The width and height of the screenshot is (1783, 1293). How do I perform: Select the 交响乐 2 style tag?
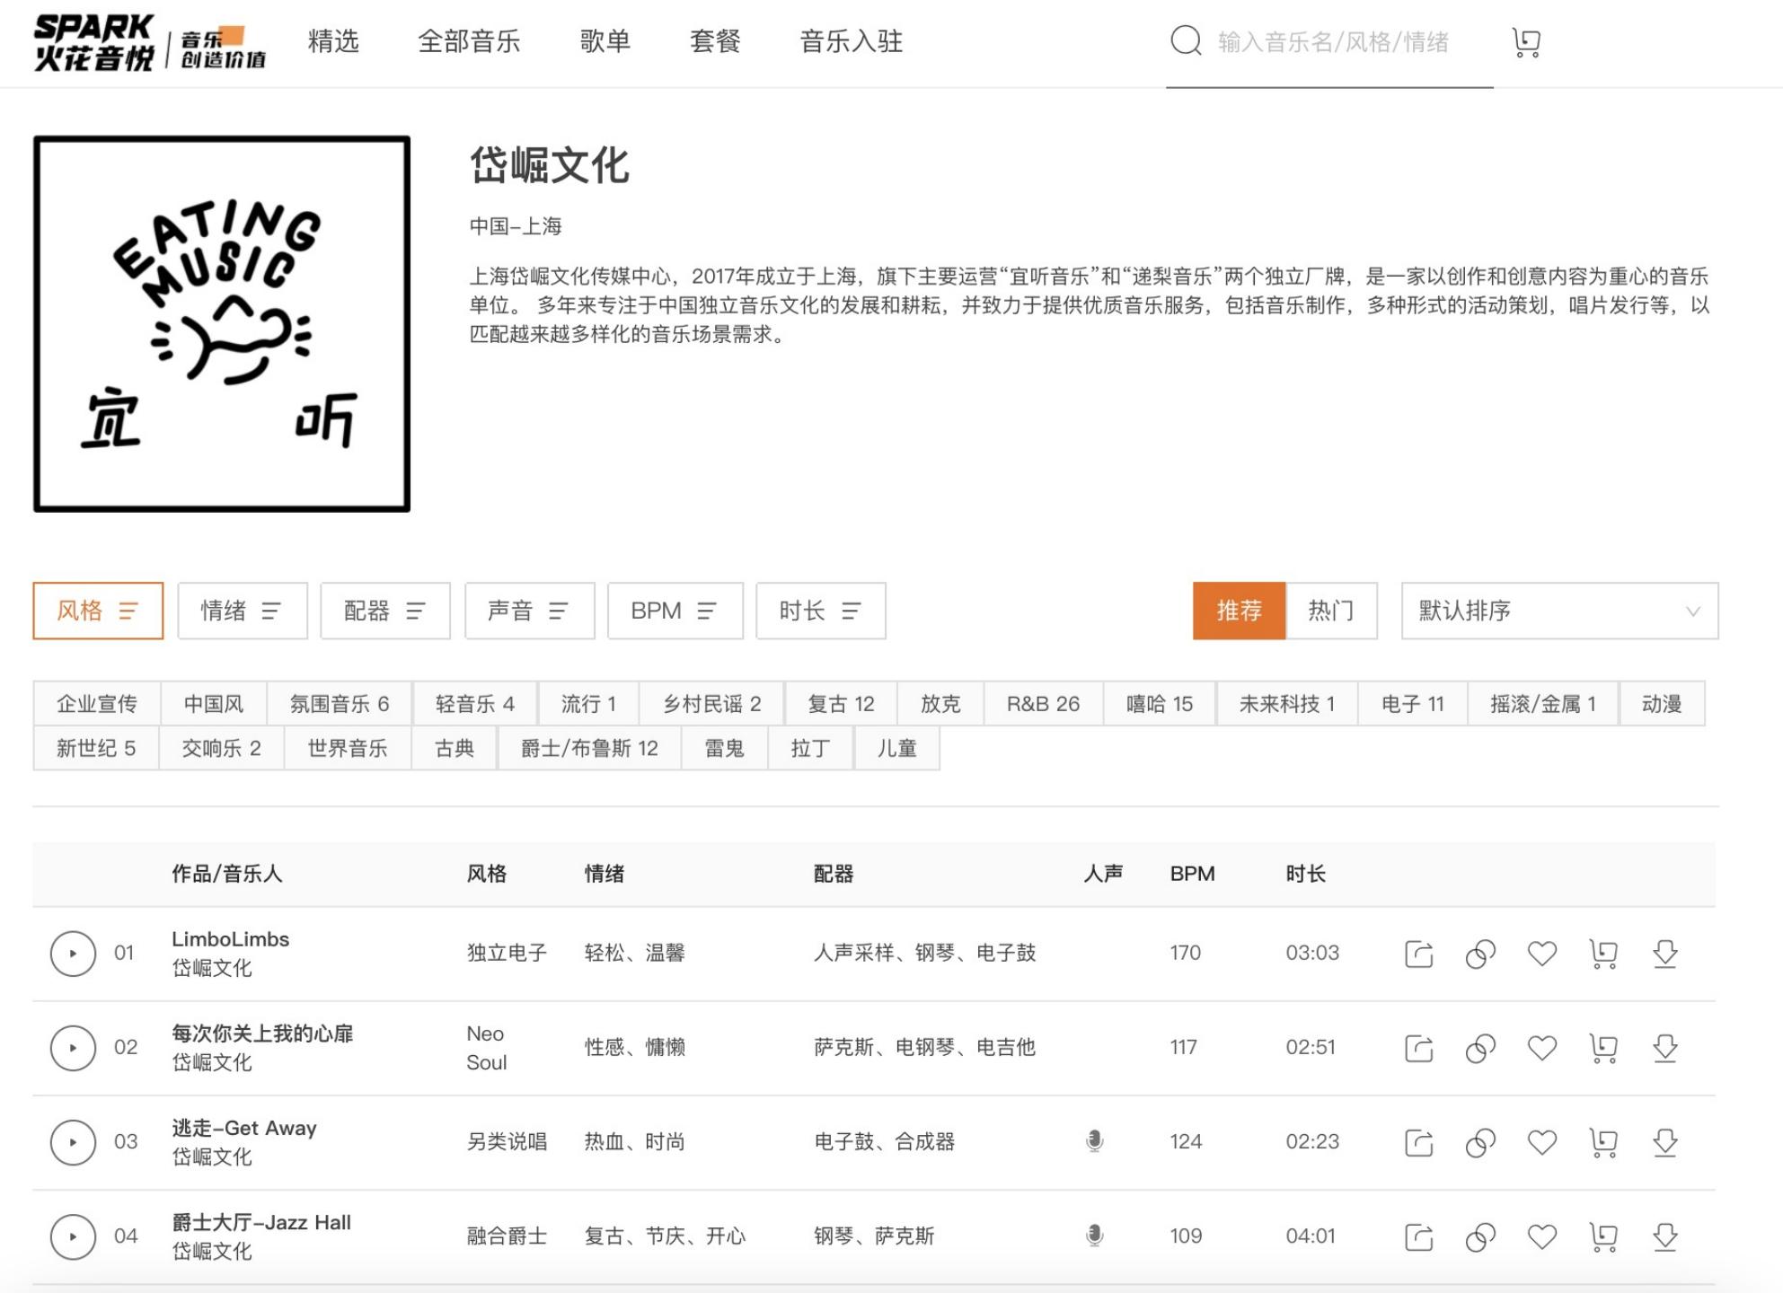tap(222, 748)
